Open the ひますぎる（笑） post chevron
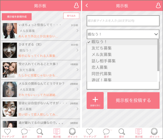The image size is (163, 139). (x=77, y=50)
